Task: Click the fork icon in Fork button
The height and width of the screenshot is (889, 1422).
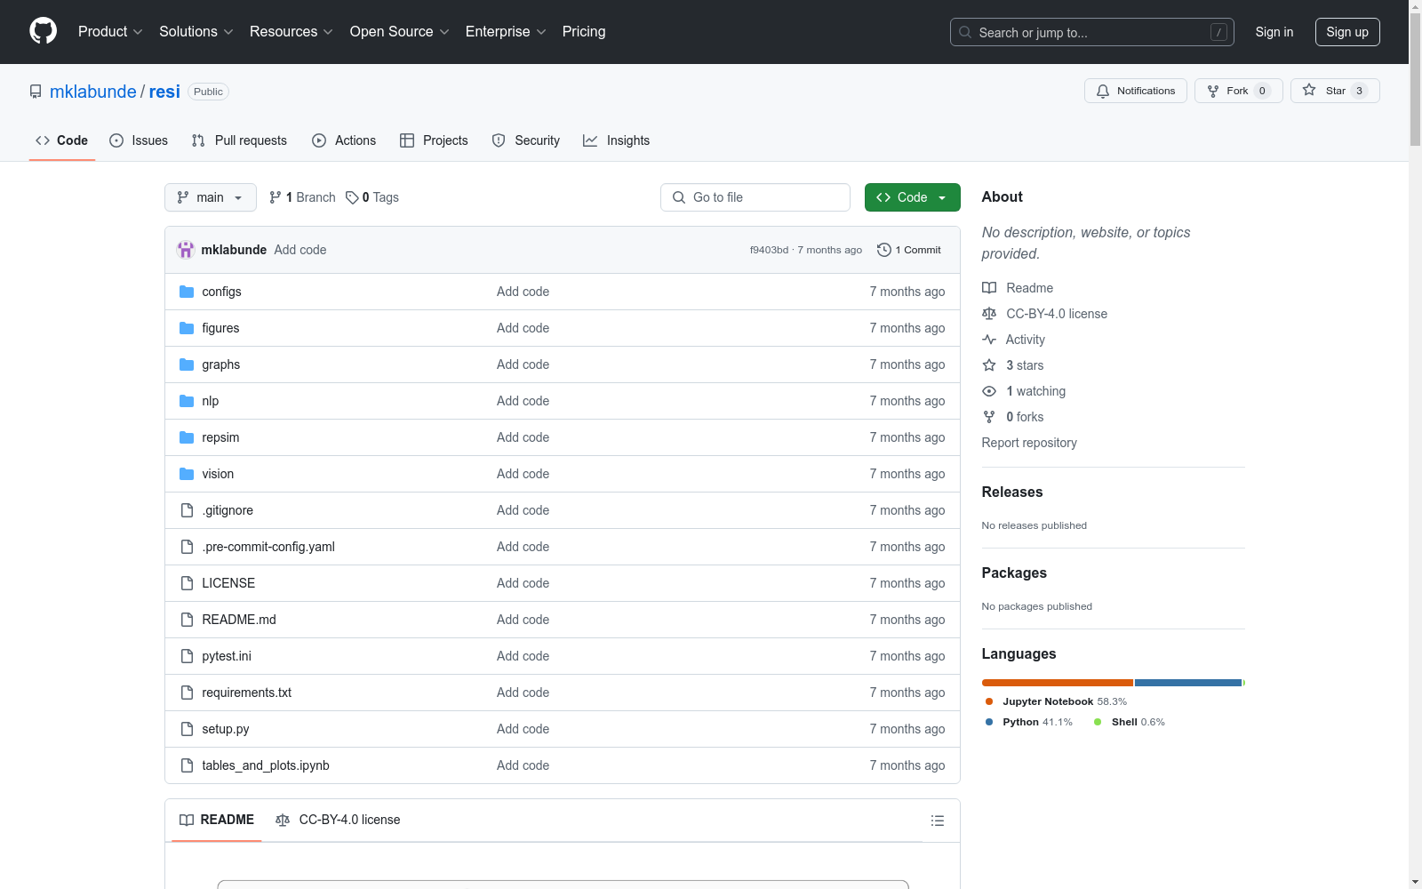Action: pos(1213,91)
